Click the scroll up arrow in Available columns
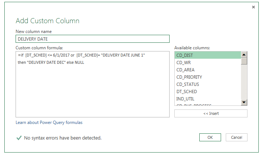 pos(244,55)
